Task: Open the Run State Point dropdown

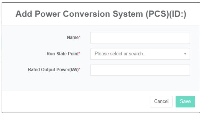Action: click(x=140, y=54)
